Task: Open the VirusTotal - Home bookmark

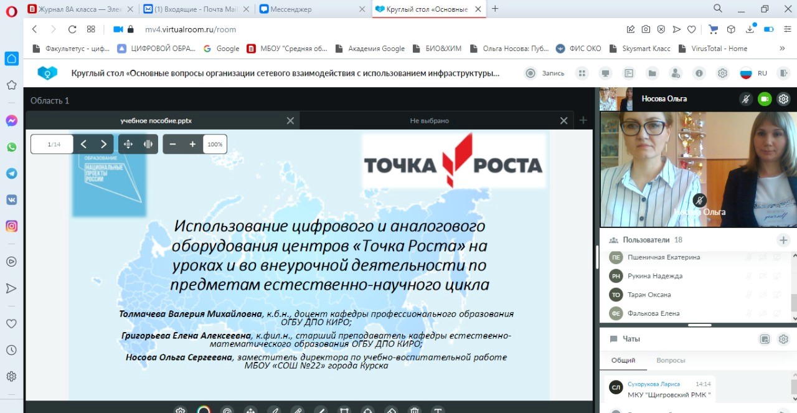Action: 714,49
